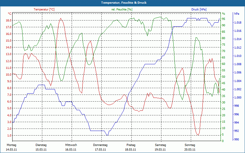Click the date '16.03.11'
The height and width of the screenshot is (153, 245).
click(71, 150)
